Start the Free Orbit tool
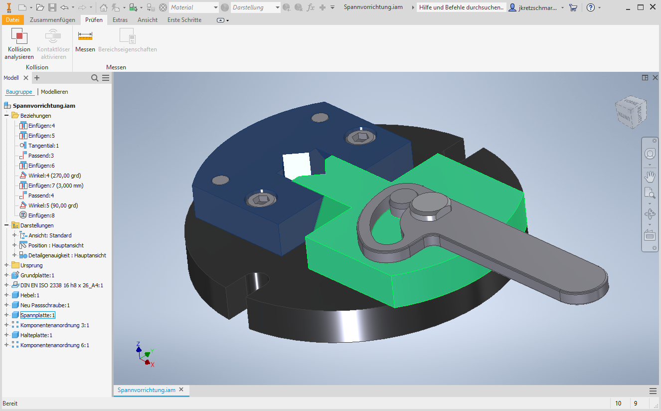 [650, 213]
